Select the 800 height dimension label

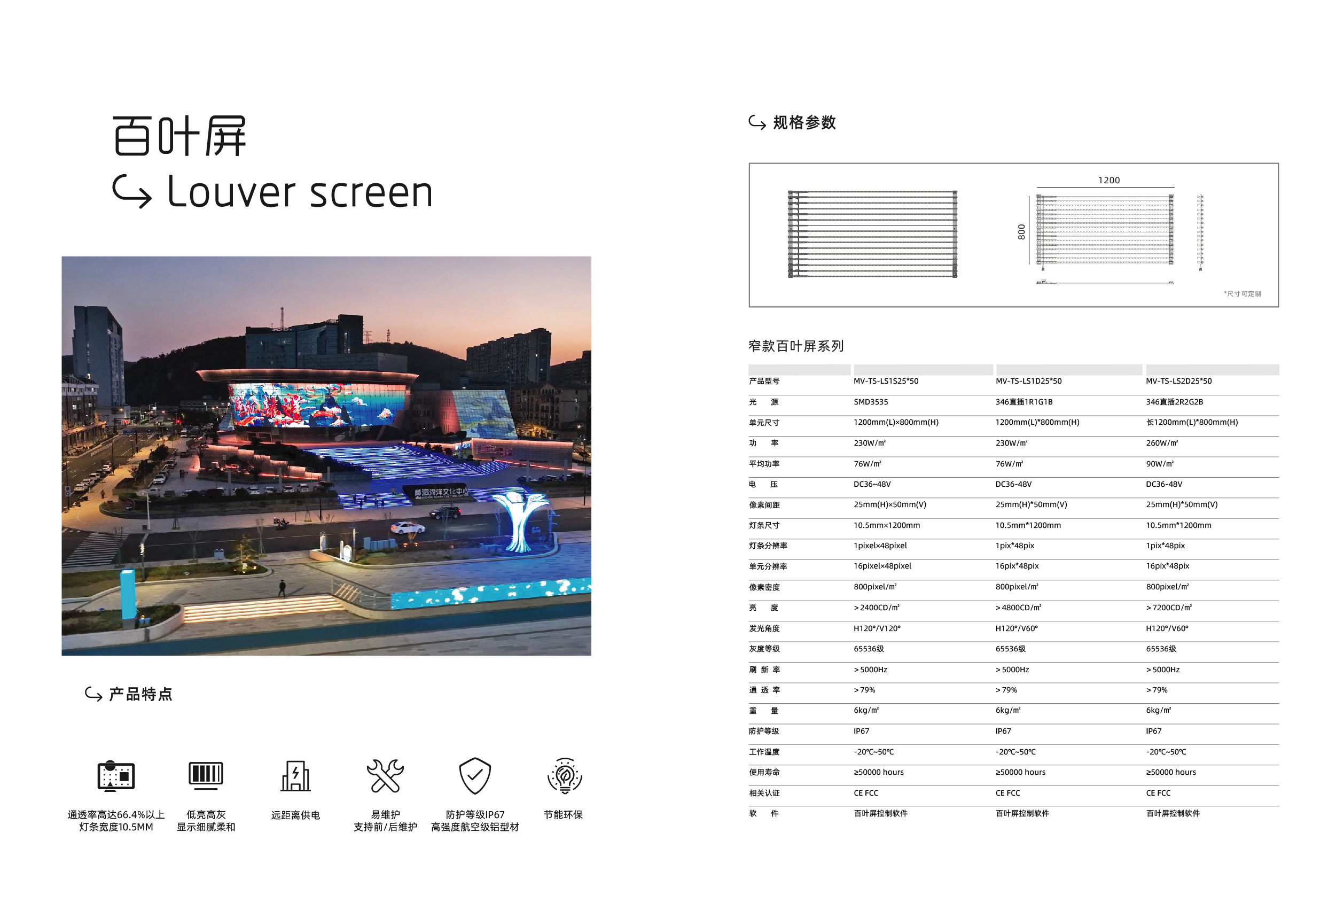coord(1021,232)
